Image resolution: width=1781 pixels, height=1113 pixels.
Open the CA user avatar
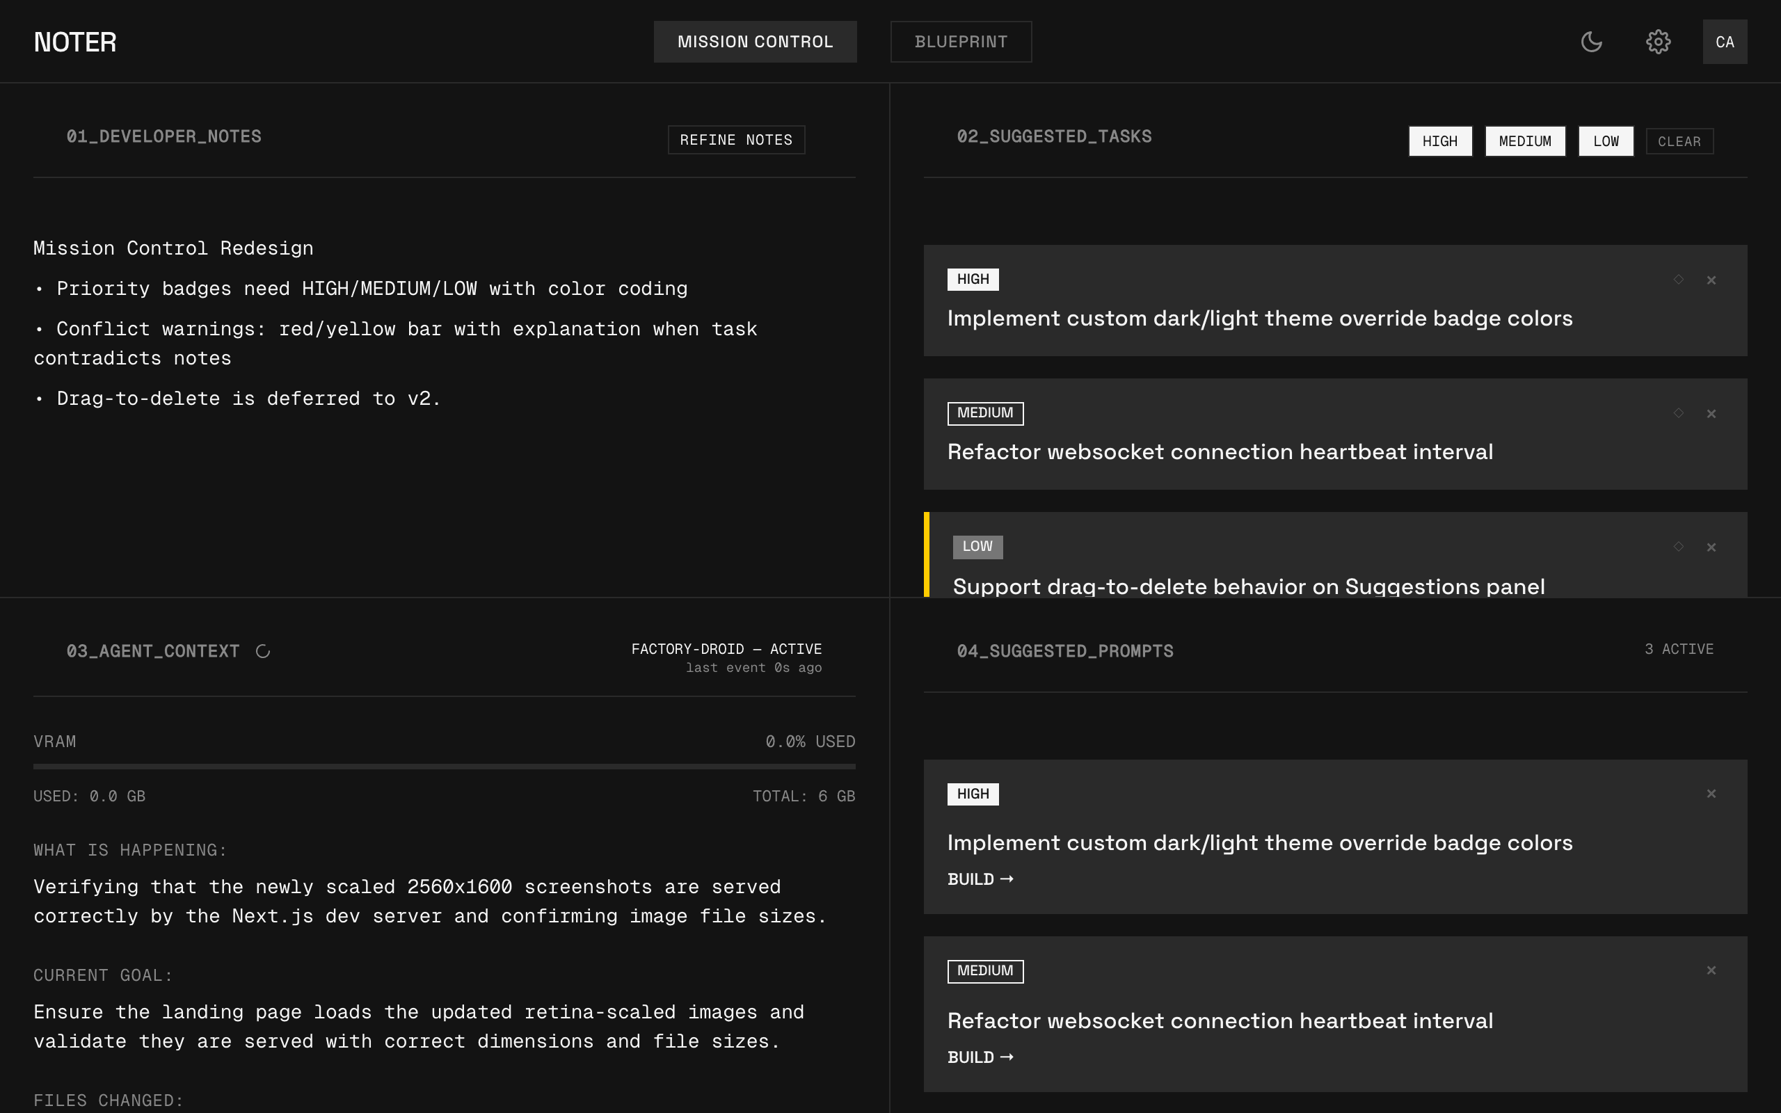pos(1725,42)
